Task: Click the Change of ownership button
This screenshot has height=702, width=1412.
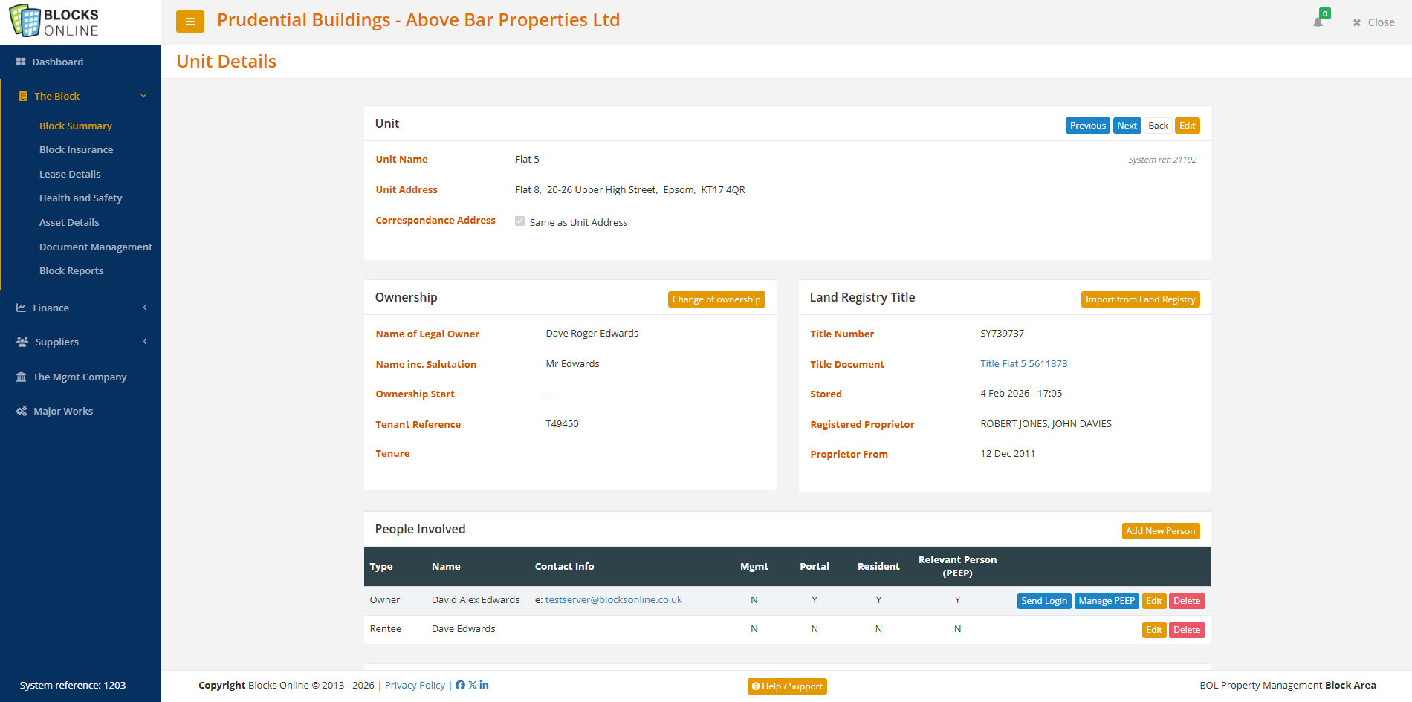Action: [x=716, y=299]
